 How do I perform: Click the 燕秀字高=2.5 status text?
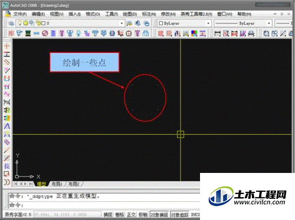[18, 215]
